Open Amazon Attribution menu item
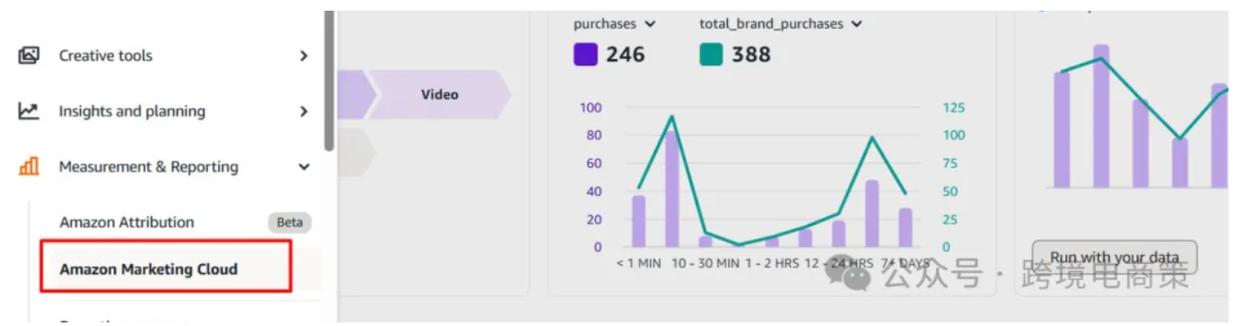The image size is (1233, 326). point(127,222)
